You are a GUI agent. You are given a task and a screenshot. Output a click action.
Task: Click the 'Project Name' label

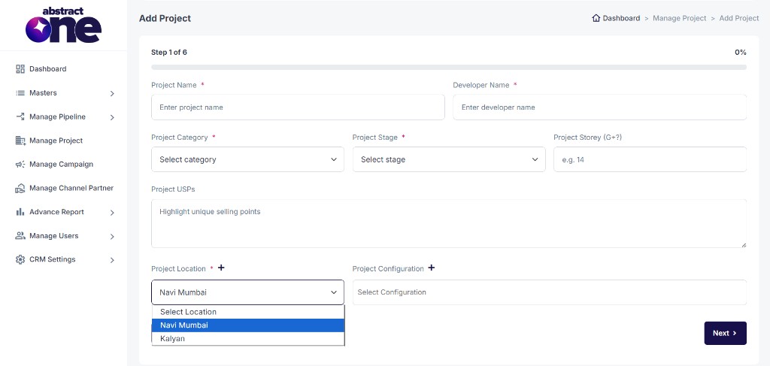(x=174, y=85)
